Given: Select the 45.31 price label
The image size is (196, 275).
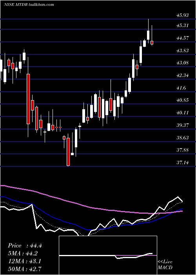Looking at the screenshot, I should click(183, 26).
